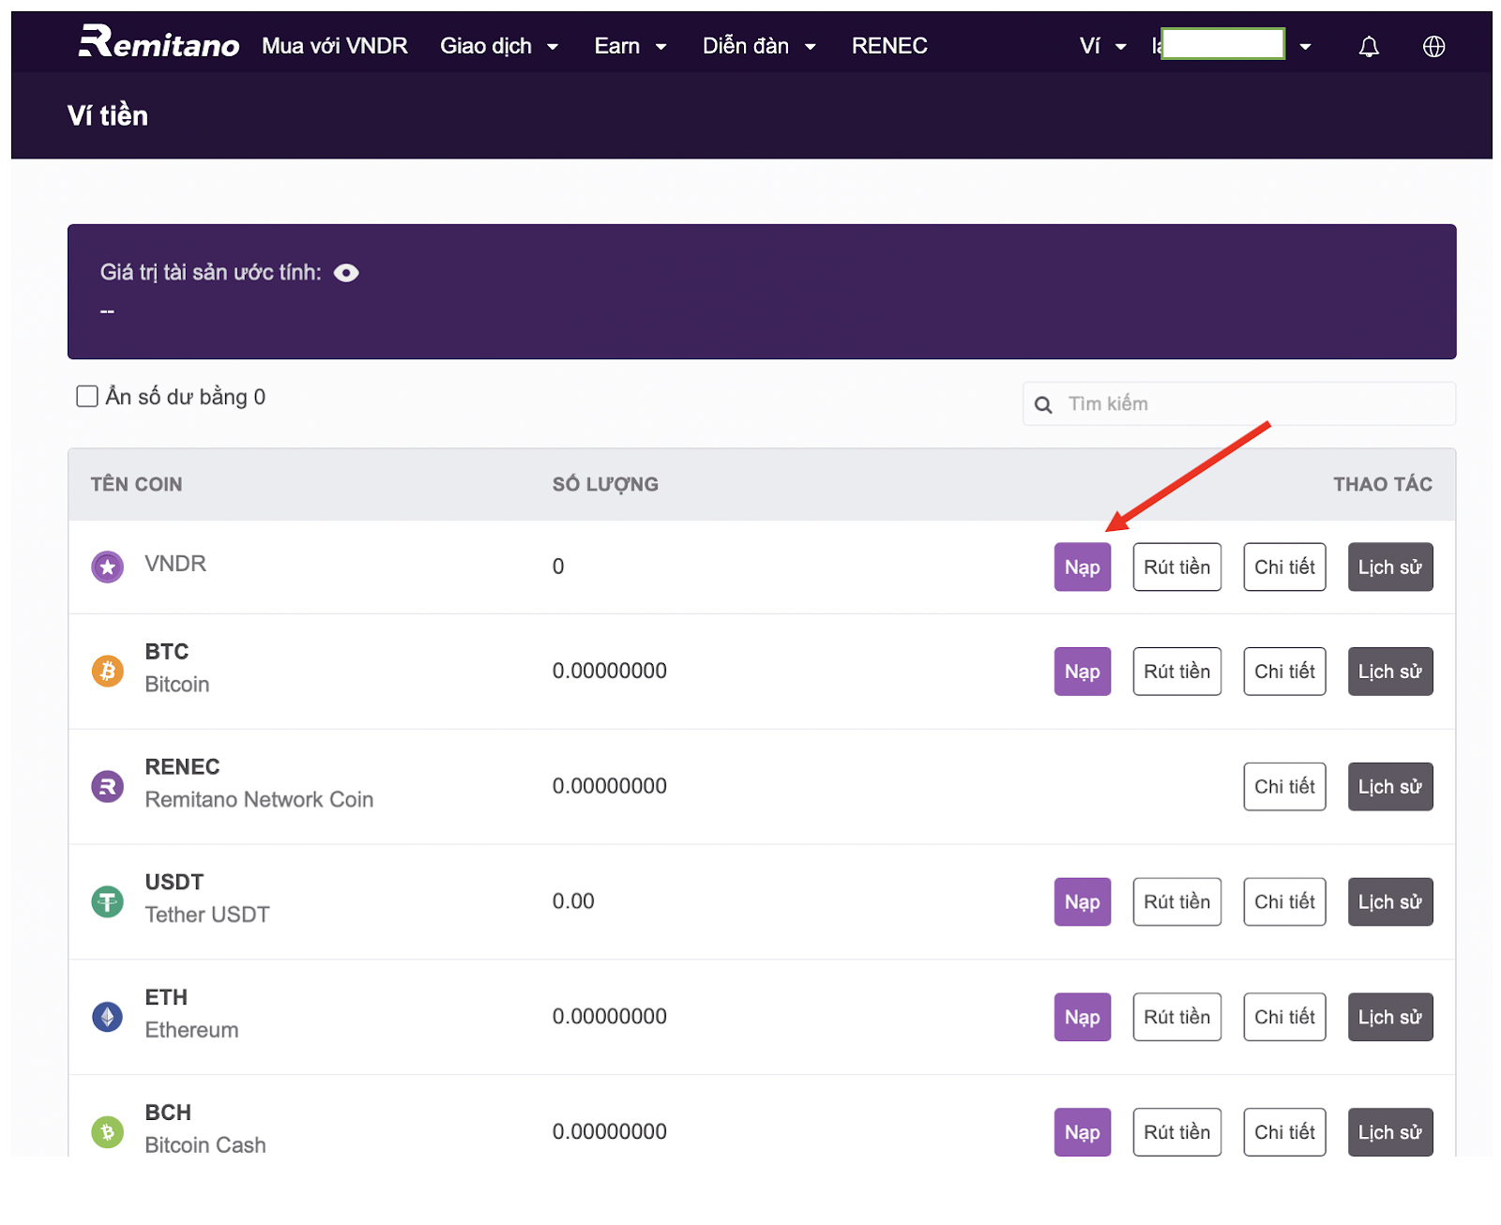This screenshot has width=1501, height=1225.
Task: Click the Tether USDT coin icon
Action: click(108, 901)
